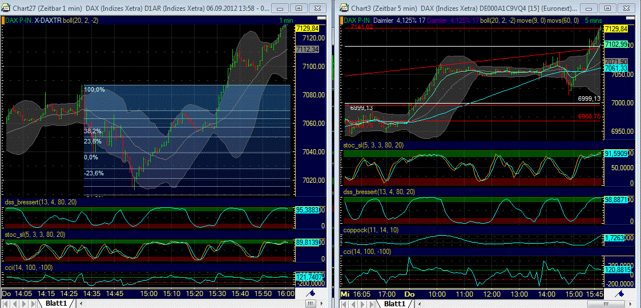Click the white Daimler 4,125% 17 label
Viewport: 641px width, 308px height.
click(x=398, y=20)
